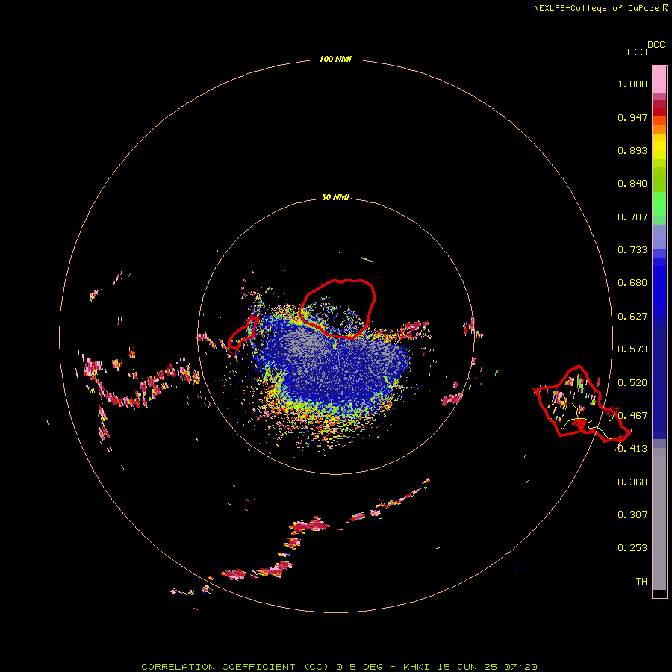Select the 0.840 scale value
The width and height of the screenshot is (672, 672).
632,184
